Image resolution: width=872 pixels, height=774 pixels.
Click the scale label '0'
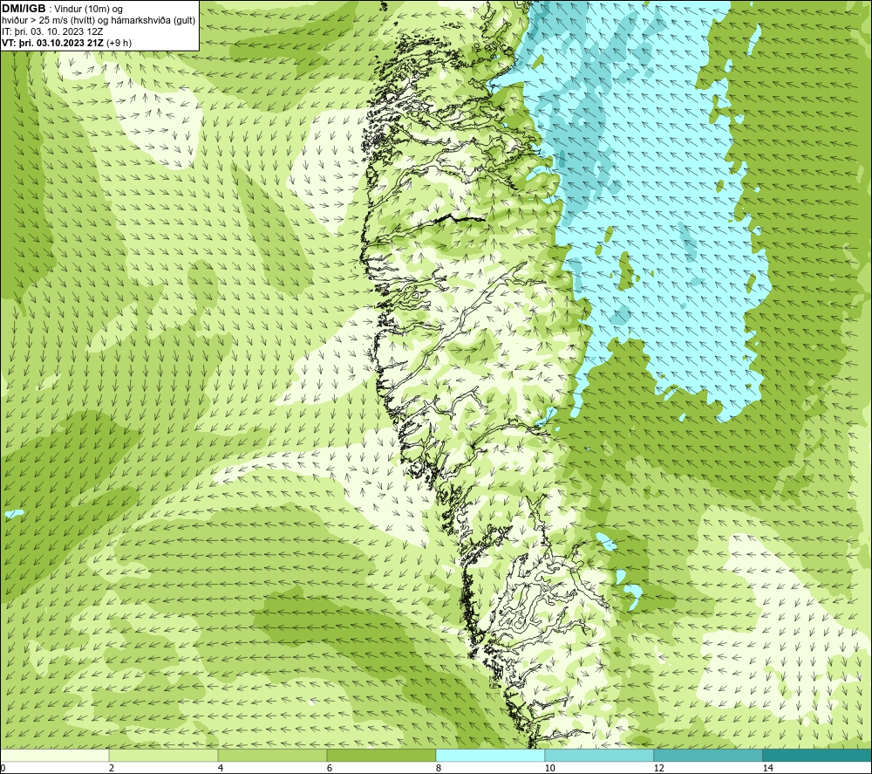(3, 769)
